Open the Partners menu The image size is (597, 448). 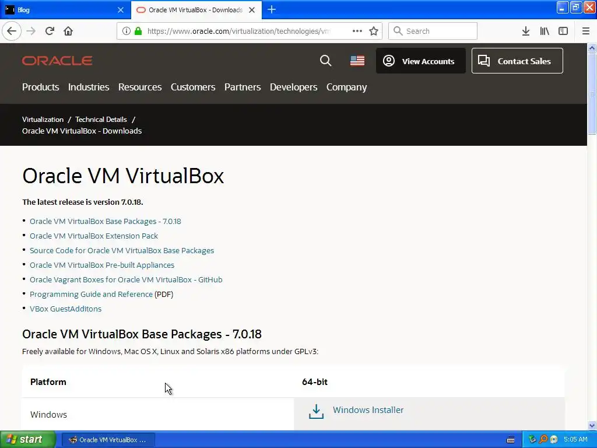[243, 87]
